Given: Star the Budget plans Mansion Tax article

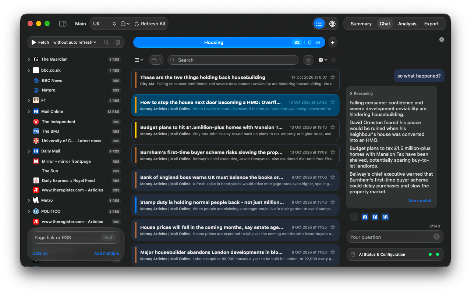Looking at the screenshot, I should [x=333, y=127].
